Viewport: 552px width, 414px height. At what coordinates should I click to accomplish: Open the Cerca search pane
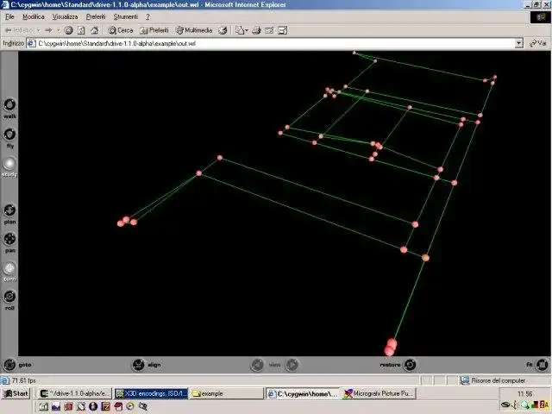121,30
